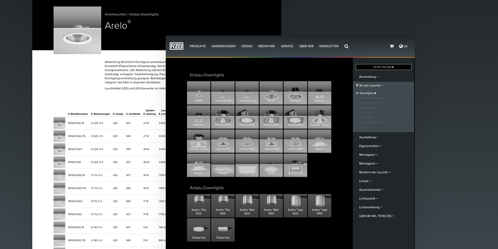
Task: Open the Ledona ECO Round tile
Action: 319,141
